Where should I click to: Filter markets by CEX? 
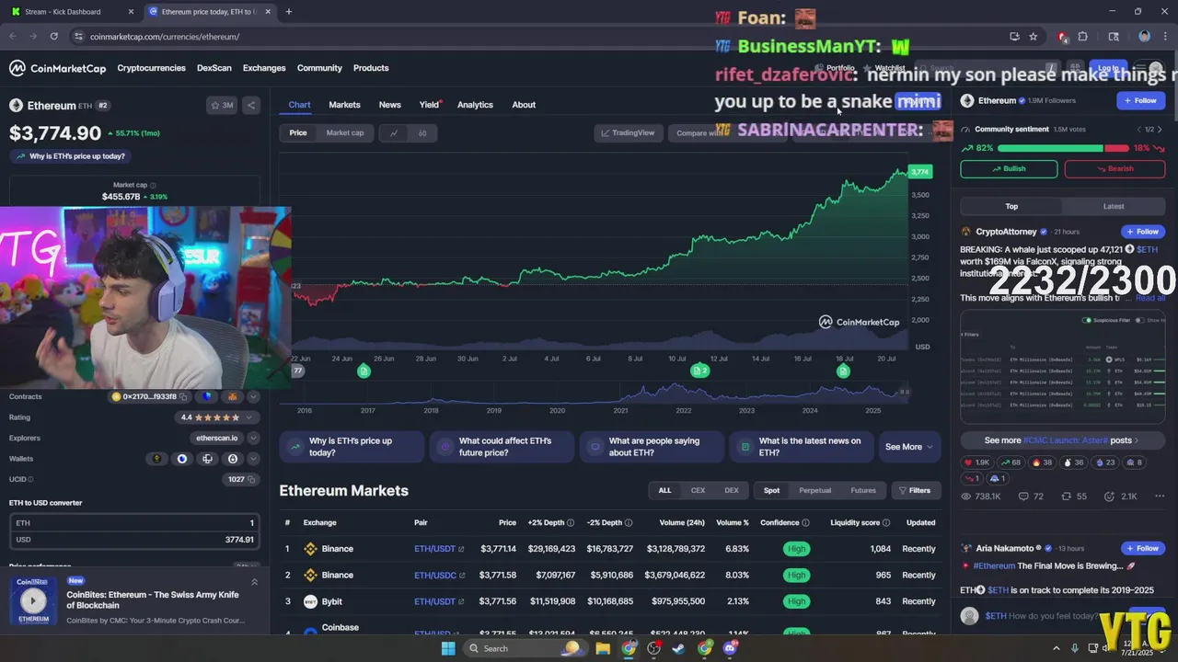click(x=699, y=491)
